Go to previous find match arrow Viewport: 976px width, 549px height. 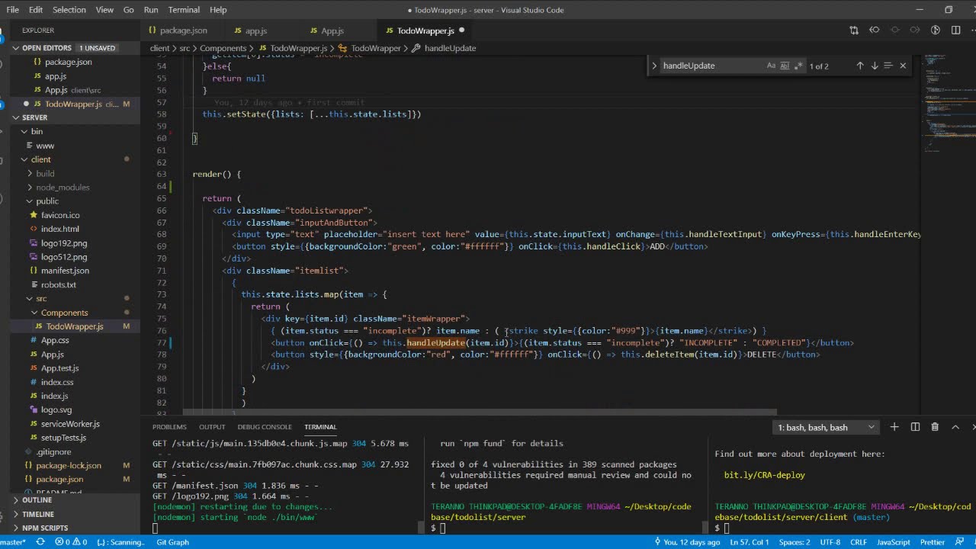860,66
